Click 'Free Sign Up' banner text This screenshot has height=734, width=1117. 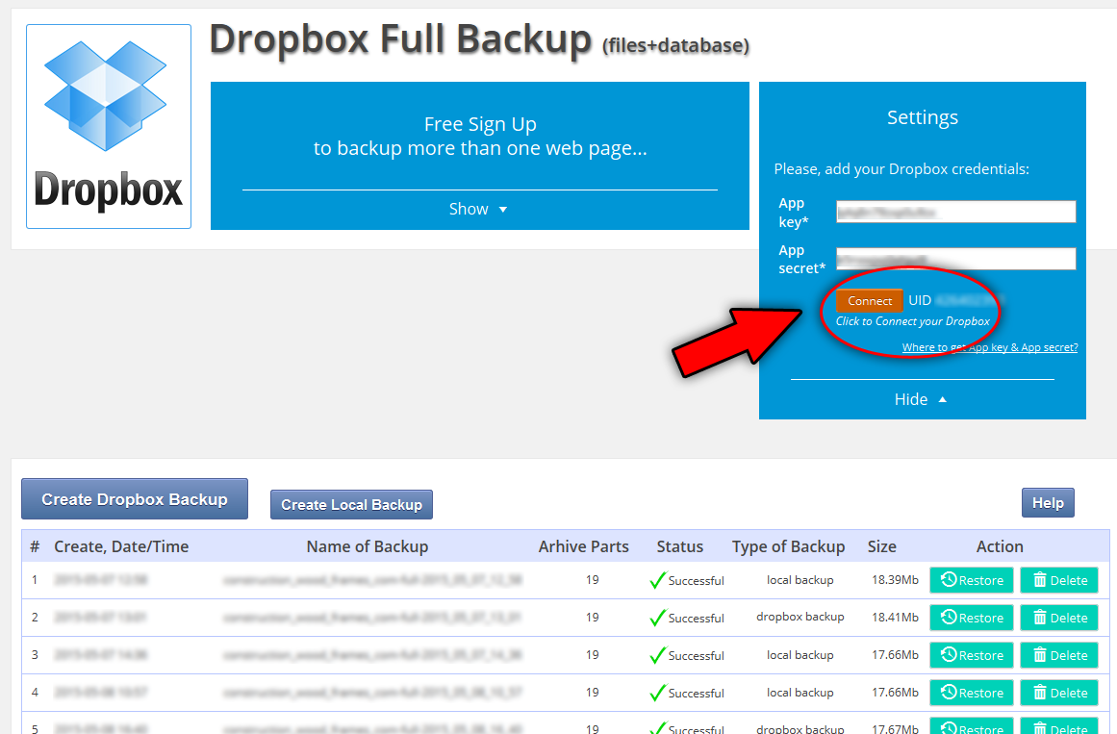(x=480, y=124)
